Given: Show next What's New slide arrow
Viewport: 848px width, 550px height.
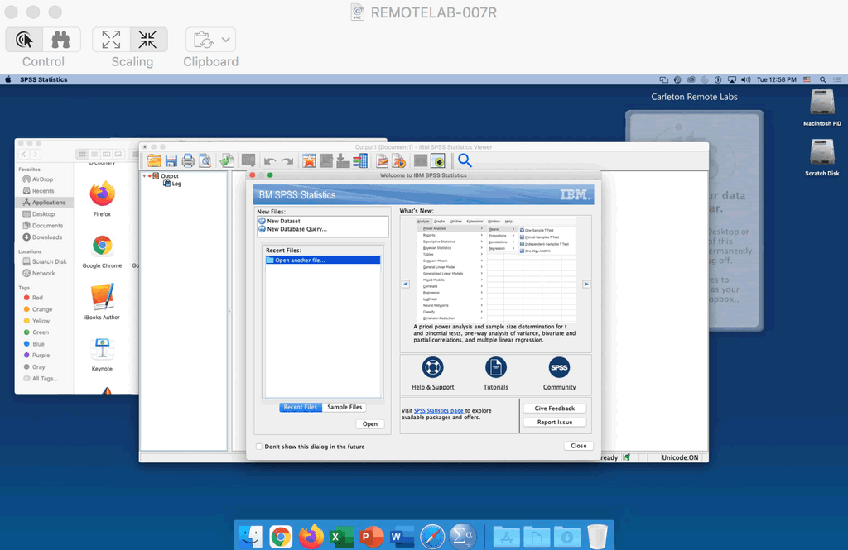Looking at the screenshot, I should [586, 284].
